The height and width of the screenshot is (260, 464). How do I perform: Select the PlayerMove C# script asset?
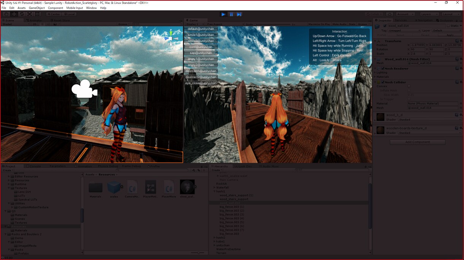point(168,187)
